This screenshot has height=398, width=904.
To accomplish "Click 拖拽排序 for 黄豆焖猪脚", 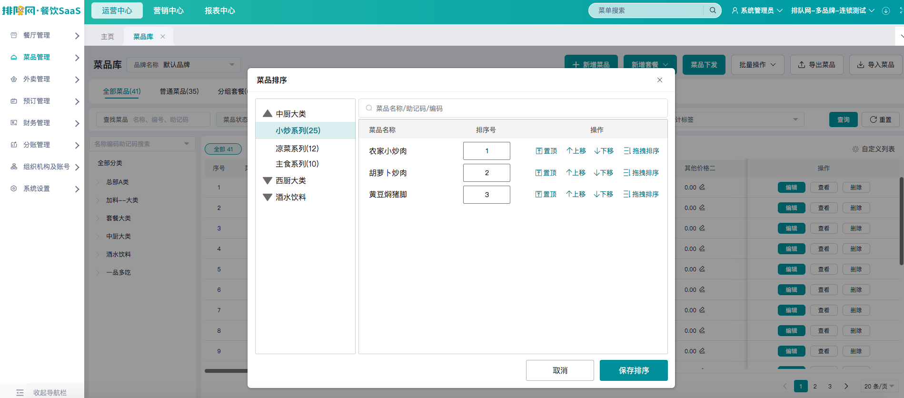I will [x=641, y=194].
